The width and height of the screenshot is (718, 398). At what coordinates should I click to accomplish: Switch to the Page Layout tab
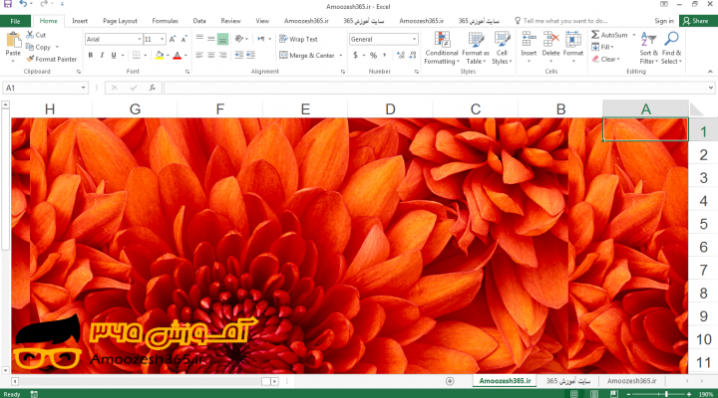click(120, 21)
